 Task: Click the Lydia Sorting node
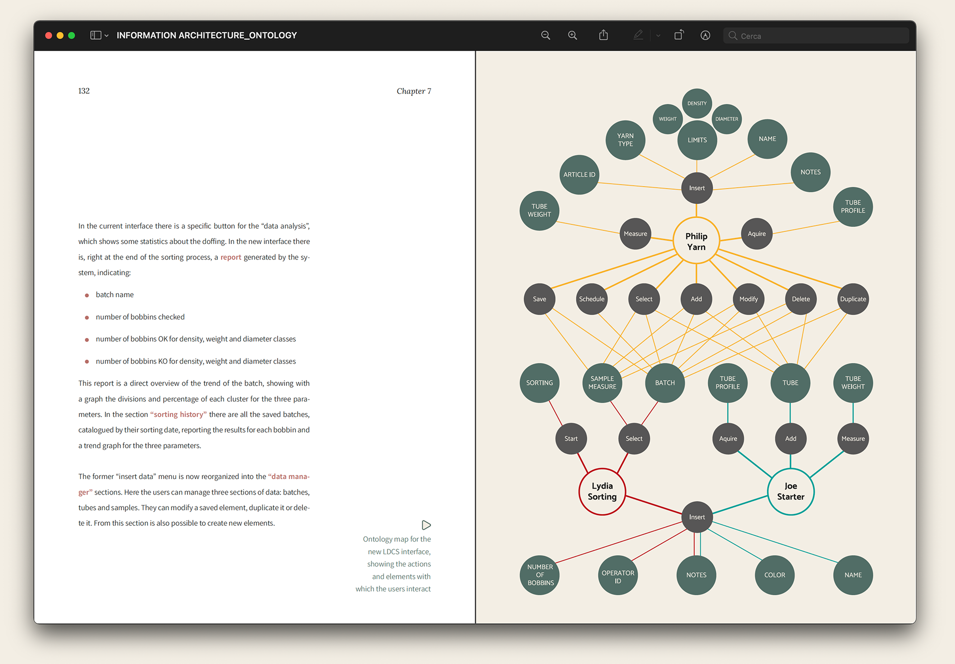(x=602, y=491)
